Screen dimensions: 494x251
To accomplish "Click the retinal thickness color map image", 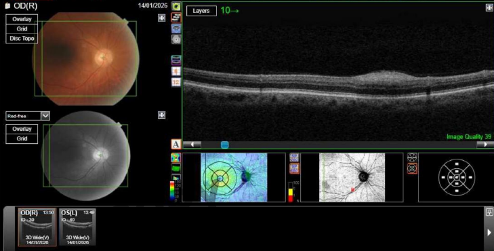I will (234, 178).
